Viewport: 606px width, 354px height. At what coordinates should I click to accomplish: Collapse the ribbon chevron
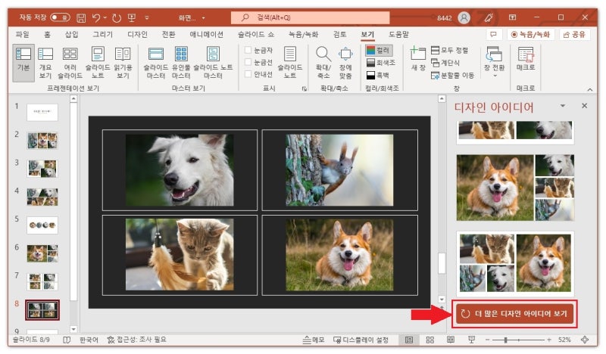click(590, 89)
